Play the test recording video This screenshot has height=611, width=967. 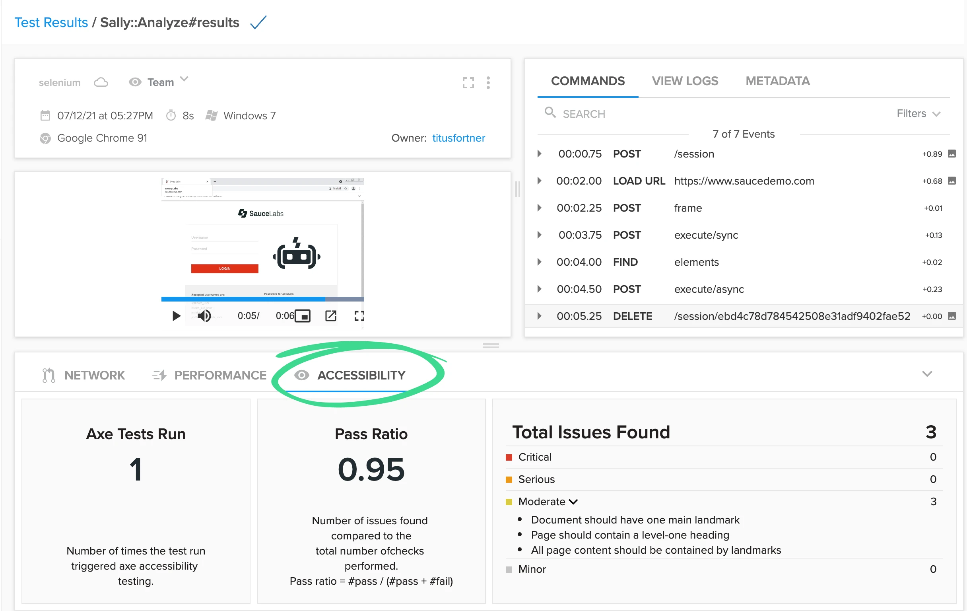(x=176, y=316)
